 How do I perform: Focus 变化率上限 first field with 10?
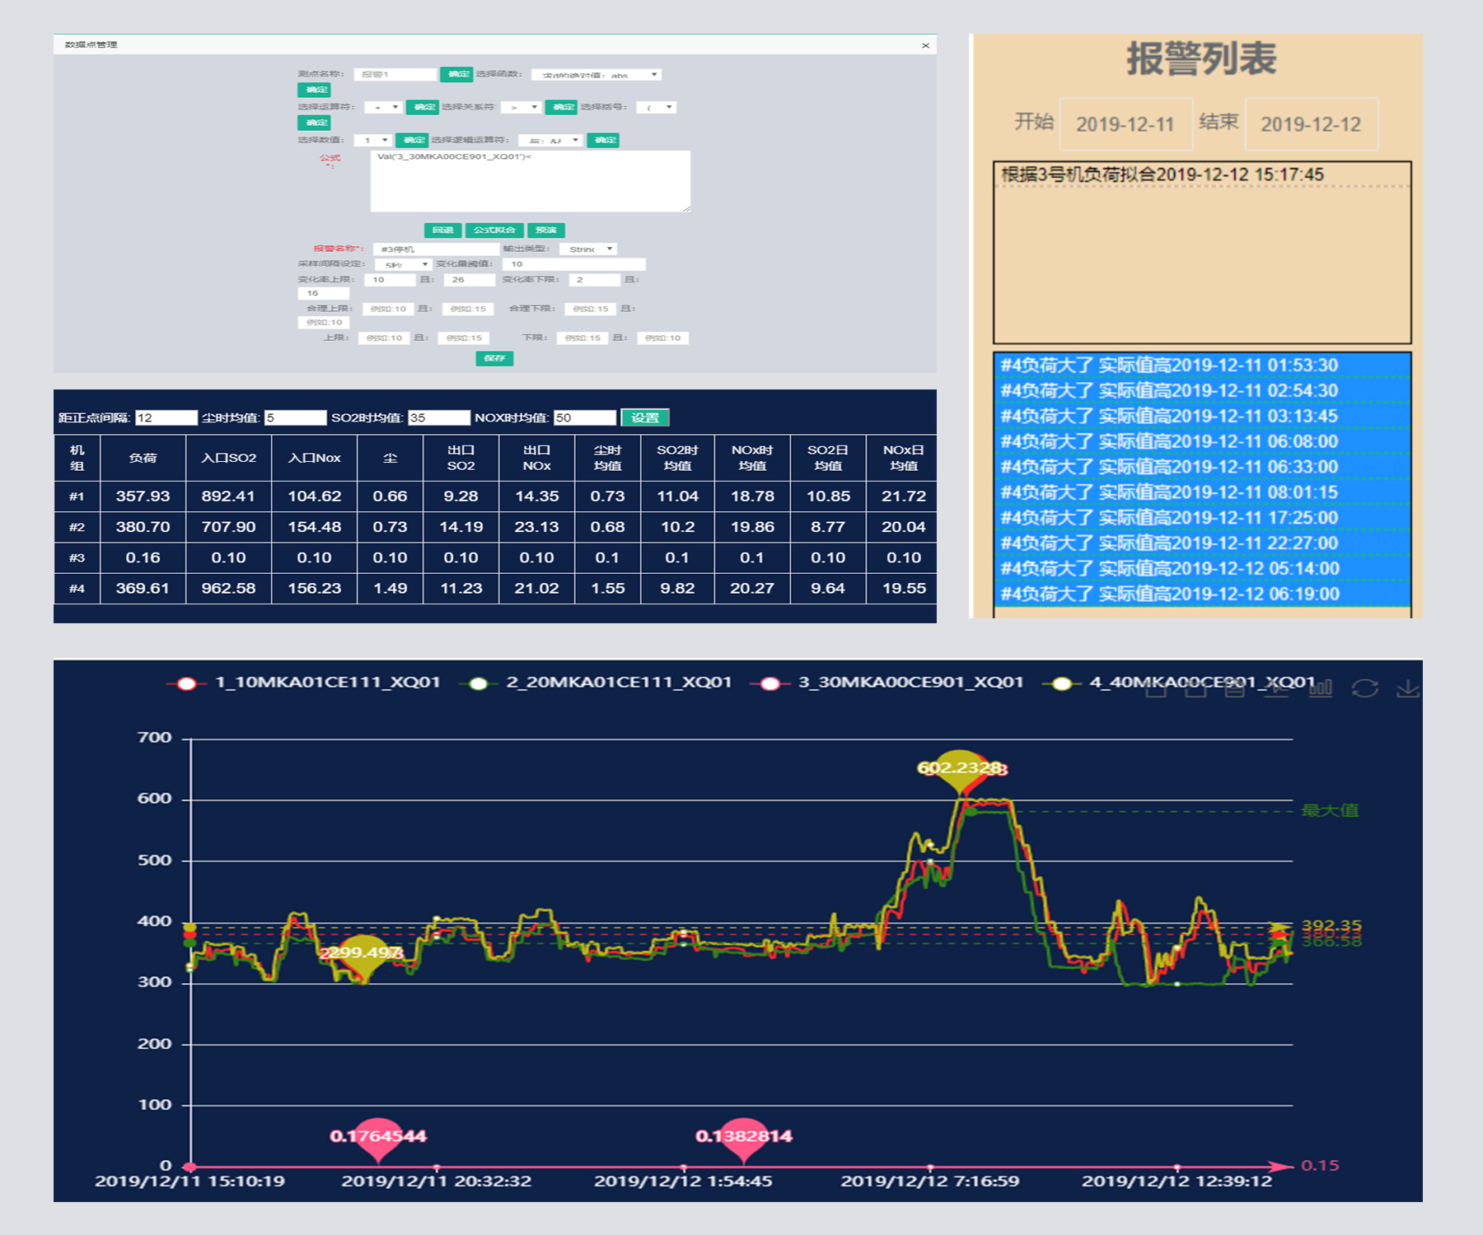click(389, 280)
